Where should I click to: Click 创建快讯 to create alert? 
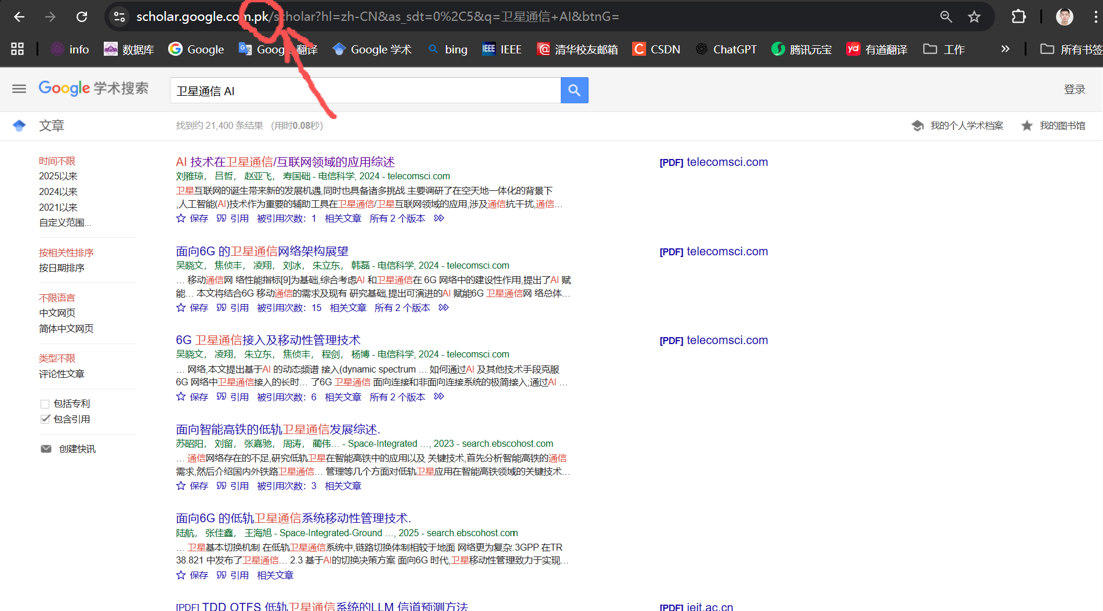(x=68, y=449)
